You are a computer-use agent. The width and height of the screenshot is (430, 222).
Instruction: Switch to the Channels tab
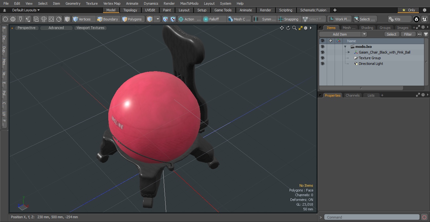353,95
